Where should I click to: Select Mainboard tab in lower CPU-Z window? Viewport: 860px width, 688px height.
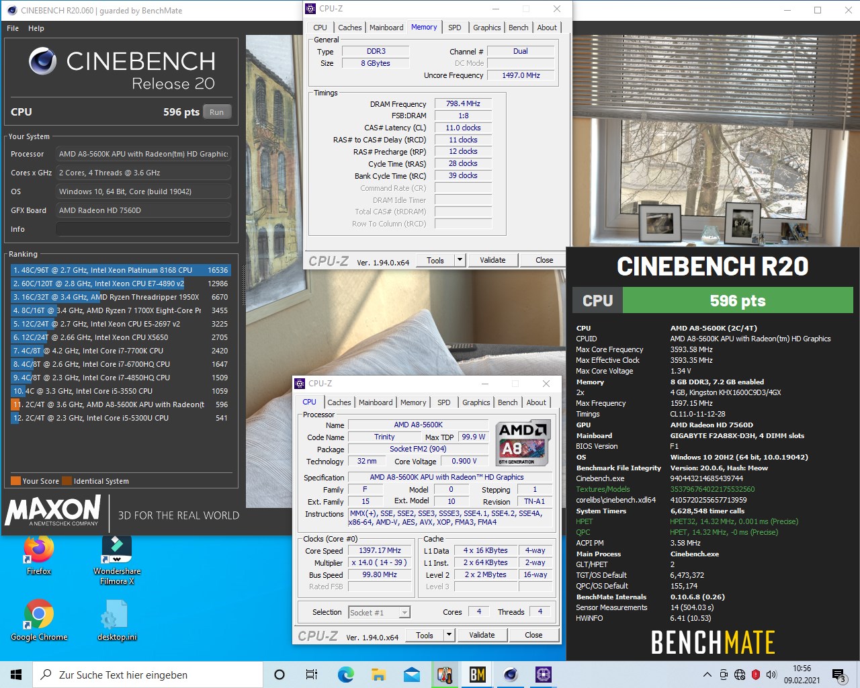pos(376,402)
